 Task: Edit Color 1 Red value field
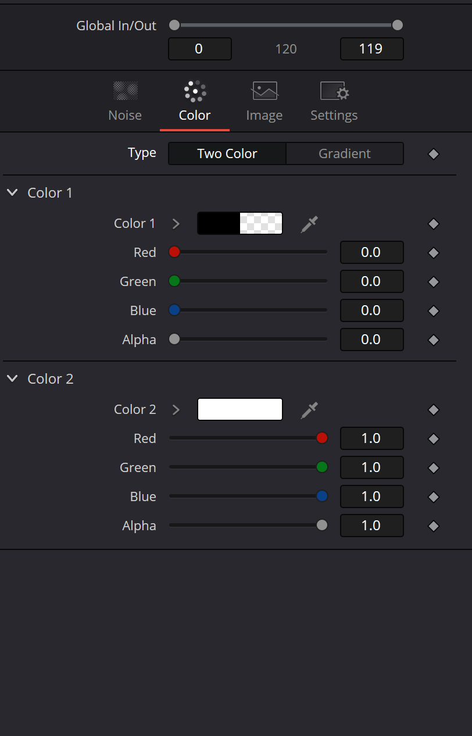[371, 252]
